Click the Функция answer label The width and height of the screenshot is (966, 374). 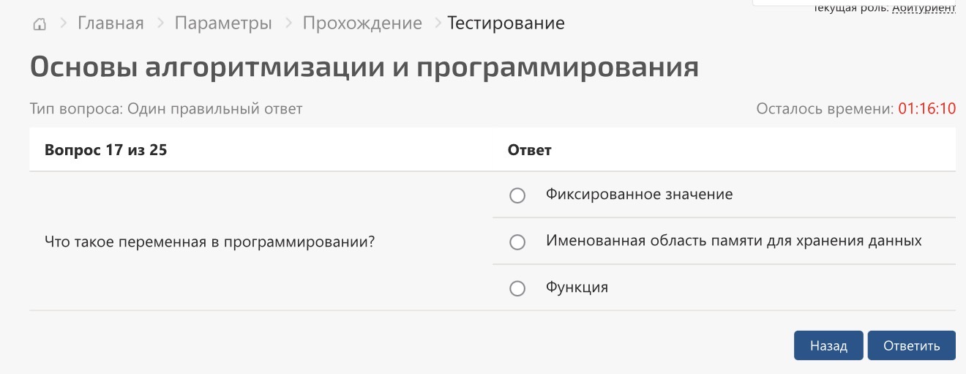[577, 287]
